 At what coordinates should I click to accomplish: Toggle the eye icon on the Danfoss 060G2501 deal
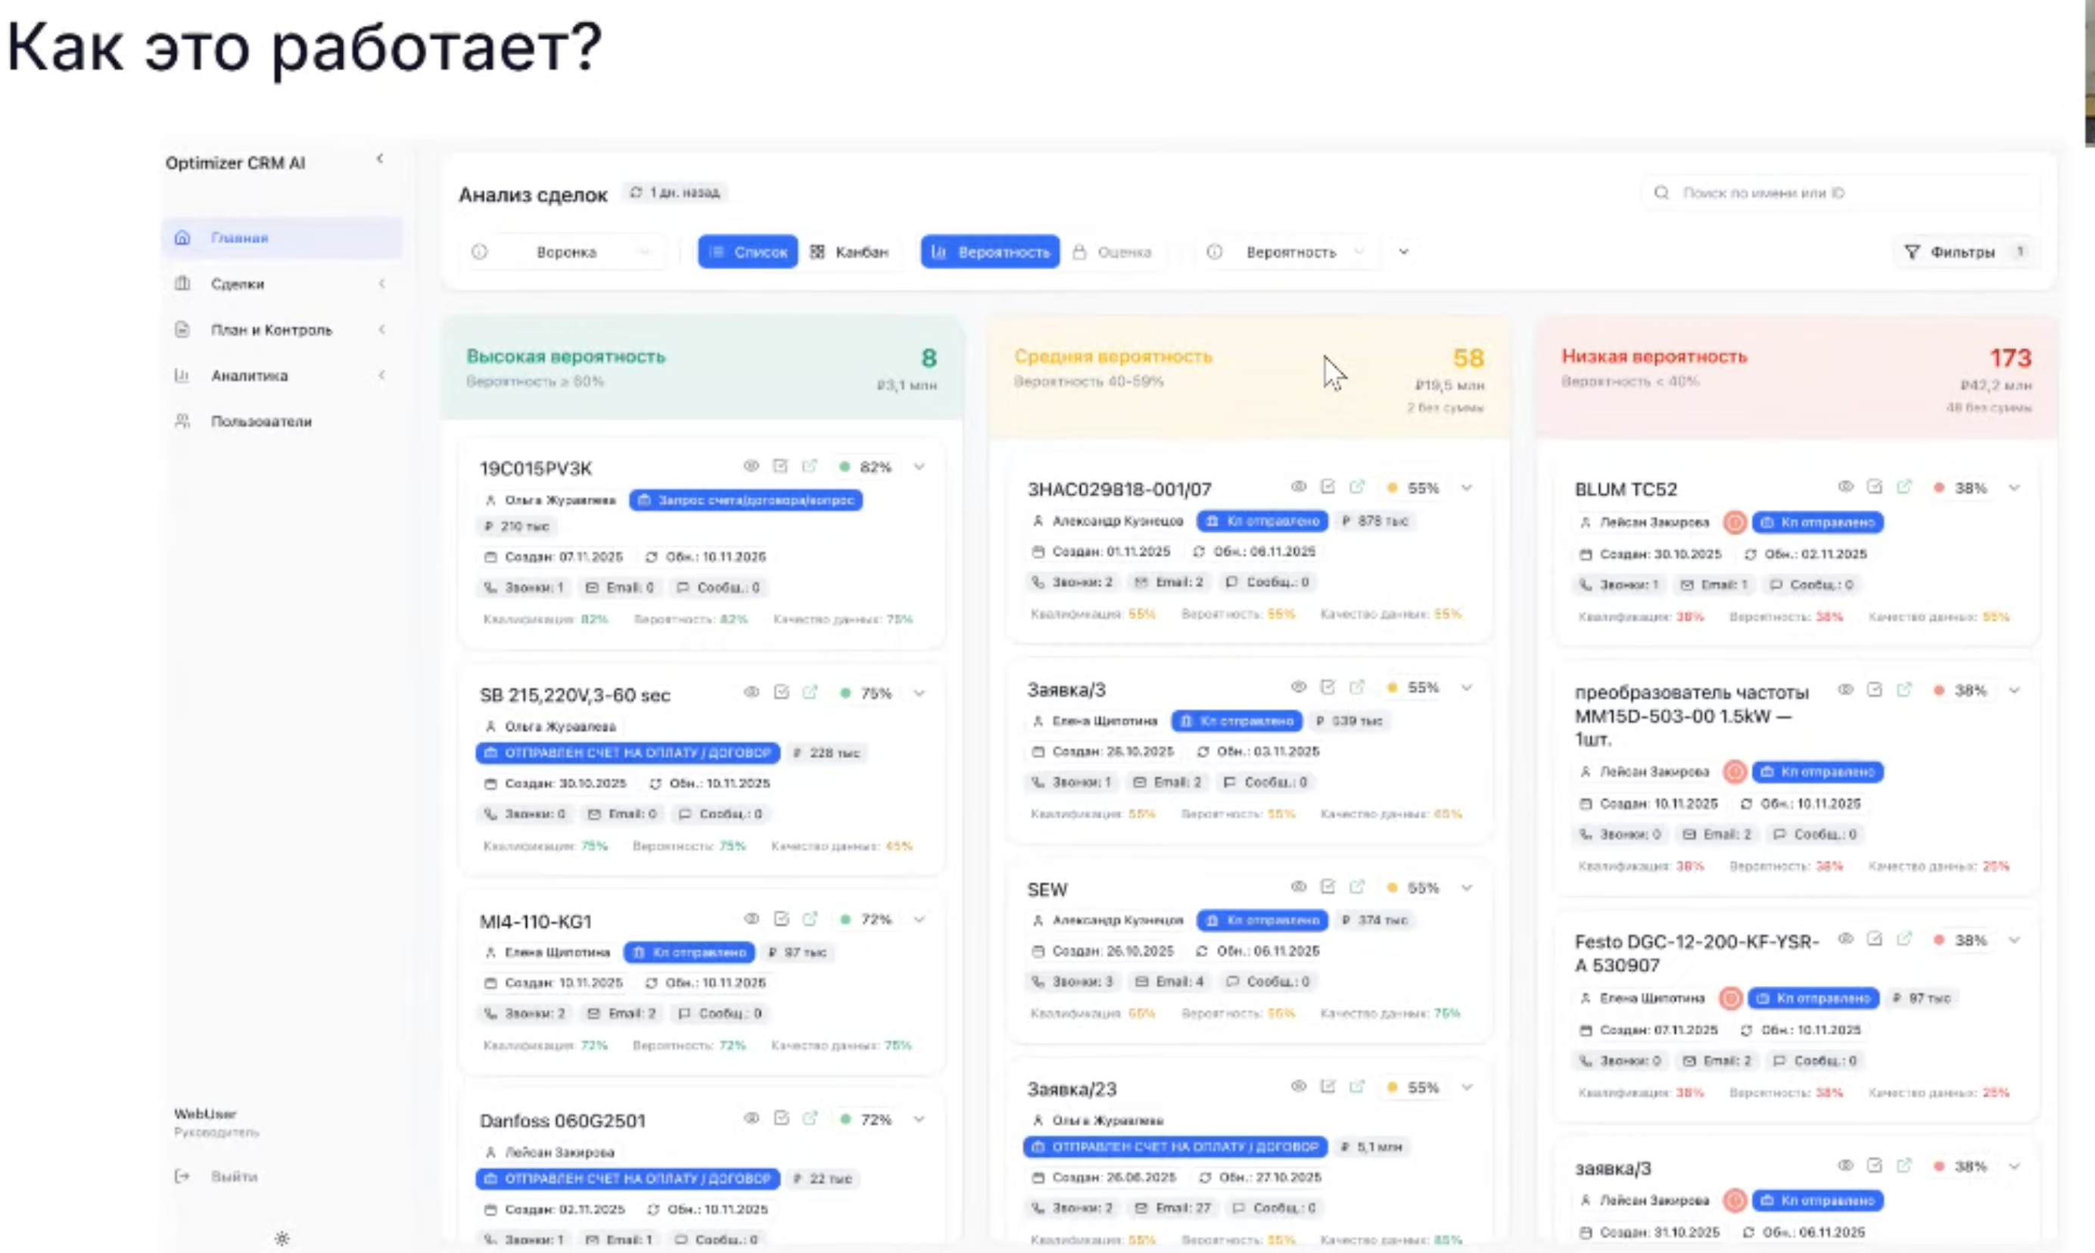tap(751, 1118)
